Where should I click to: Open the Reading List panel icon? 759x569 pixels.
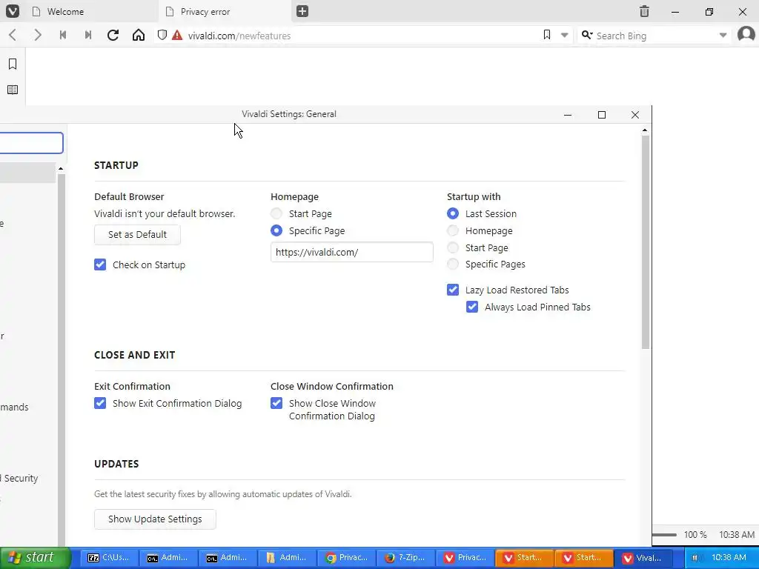(x=13, y=90)
